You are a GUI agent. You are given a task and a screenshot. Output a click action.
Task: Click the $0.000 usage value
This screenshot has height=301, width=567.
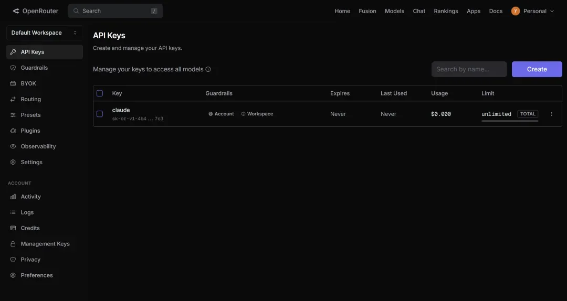point(441,114)
